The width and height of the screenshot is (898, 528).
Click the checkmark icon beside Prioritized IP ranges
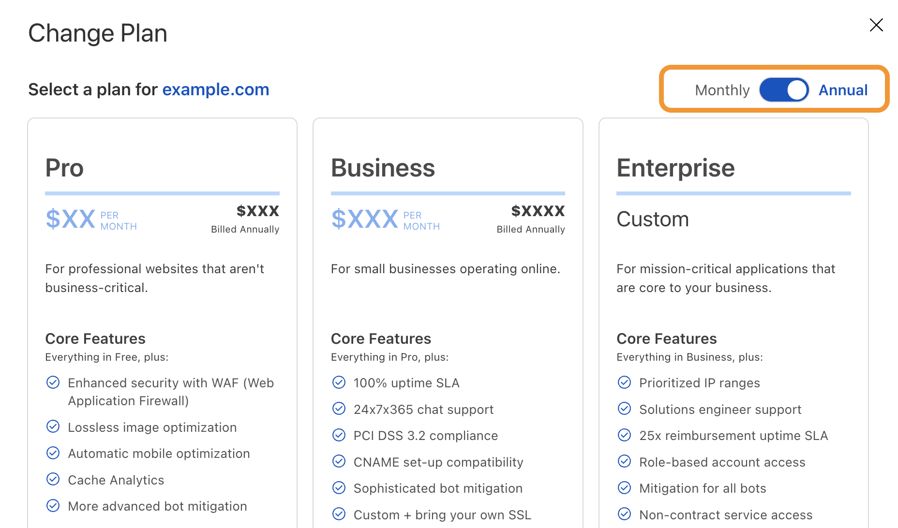click(624, 382)
